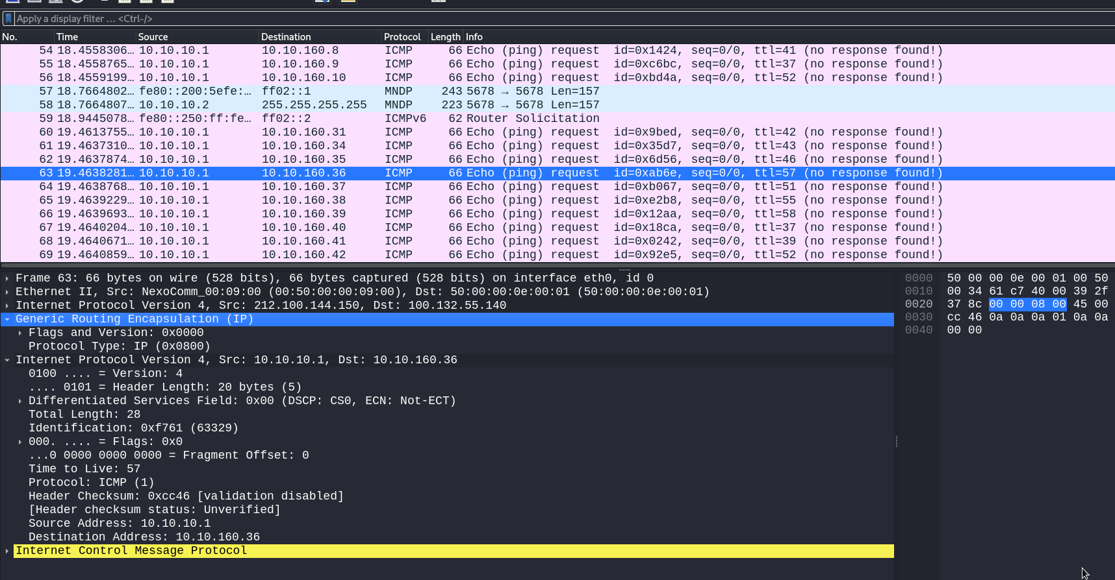Open the display filter bookmark menu
This screenshot has width=1115, height=580.
pyautogui.click(x=8, y=19)
